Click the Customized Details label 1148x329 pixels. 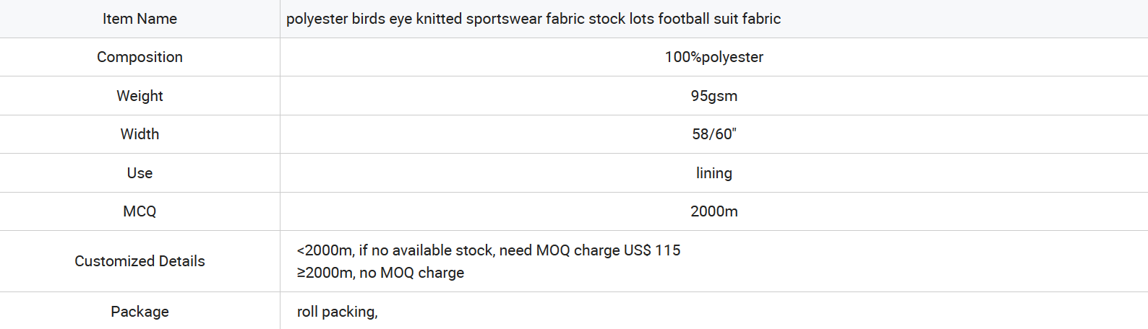click(140, 261)
